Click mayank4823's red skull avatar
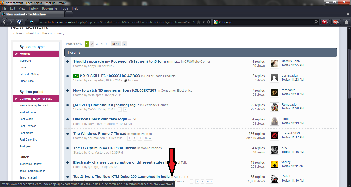Screen dimensions: 351x187 tap(274, 136)
